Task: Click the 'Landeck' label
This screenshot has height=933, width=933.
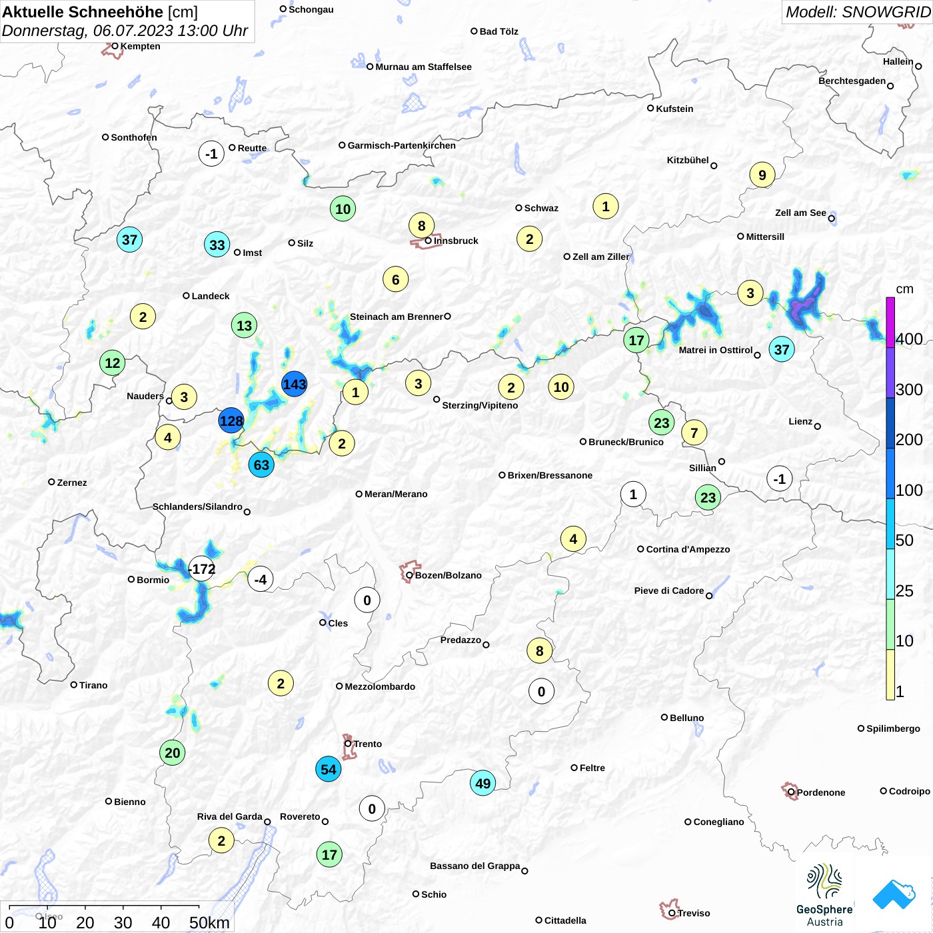Action: point(211,296)
